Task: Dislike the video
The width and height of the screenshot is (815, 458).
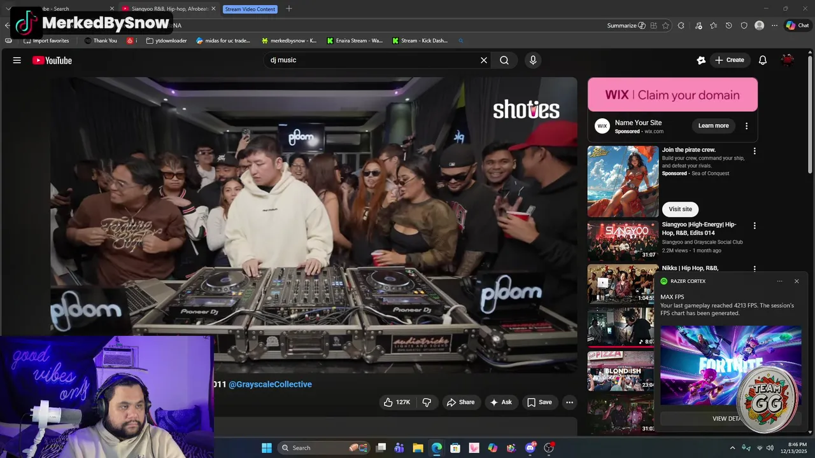Action: [x=427, y=402]
